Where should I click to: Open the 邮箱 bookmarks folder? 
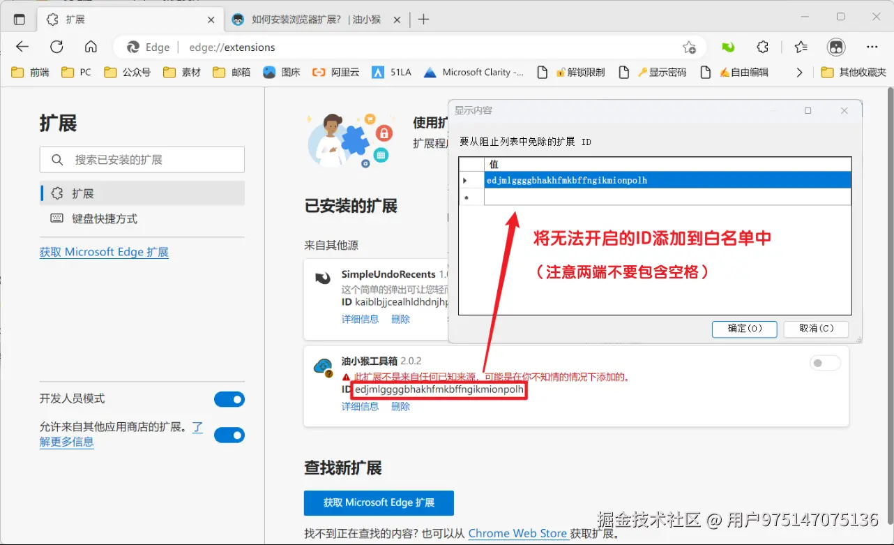tap(232, 72)
